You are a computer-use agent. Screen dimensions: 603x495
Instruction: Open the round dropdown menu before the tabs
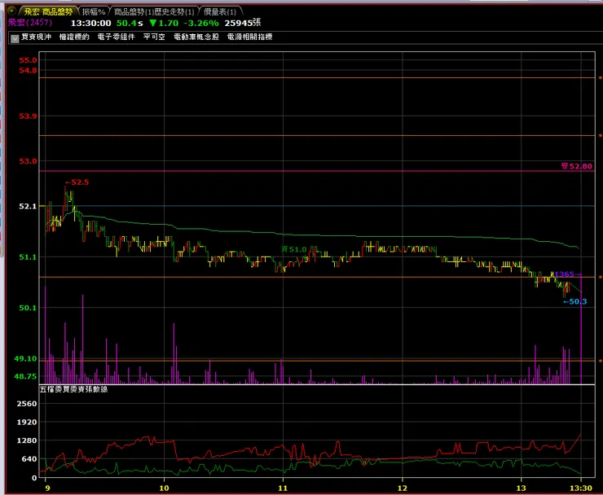tap(12, 11)
